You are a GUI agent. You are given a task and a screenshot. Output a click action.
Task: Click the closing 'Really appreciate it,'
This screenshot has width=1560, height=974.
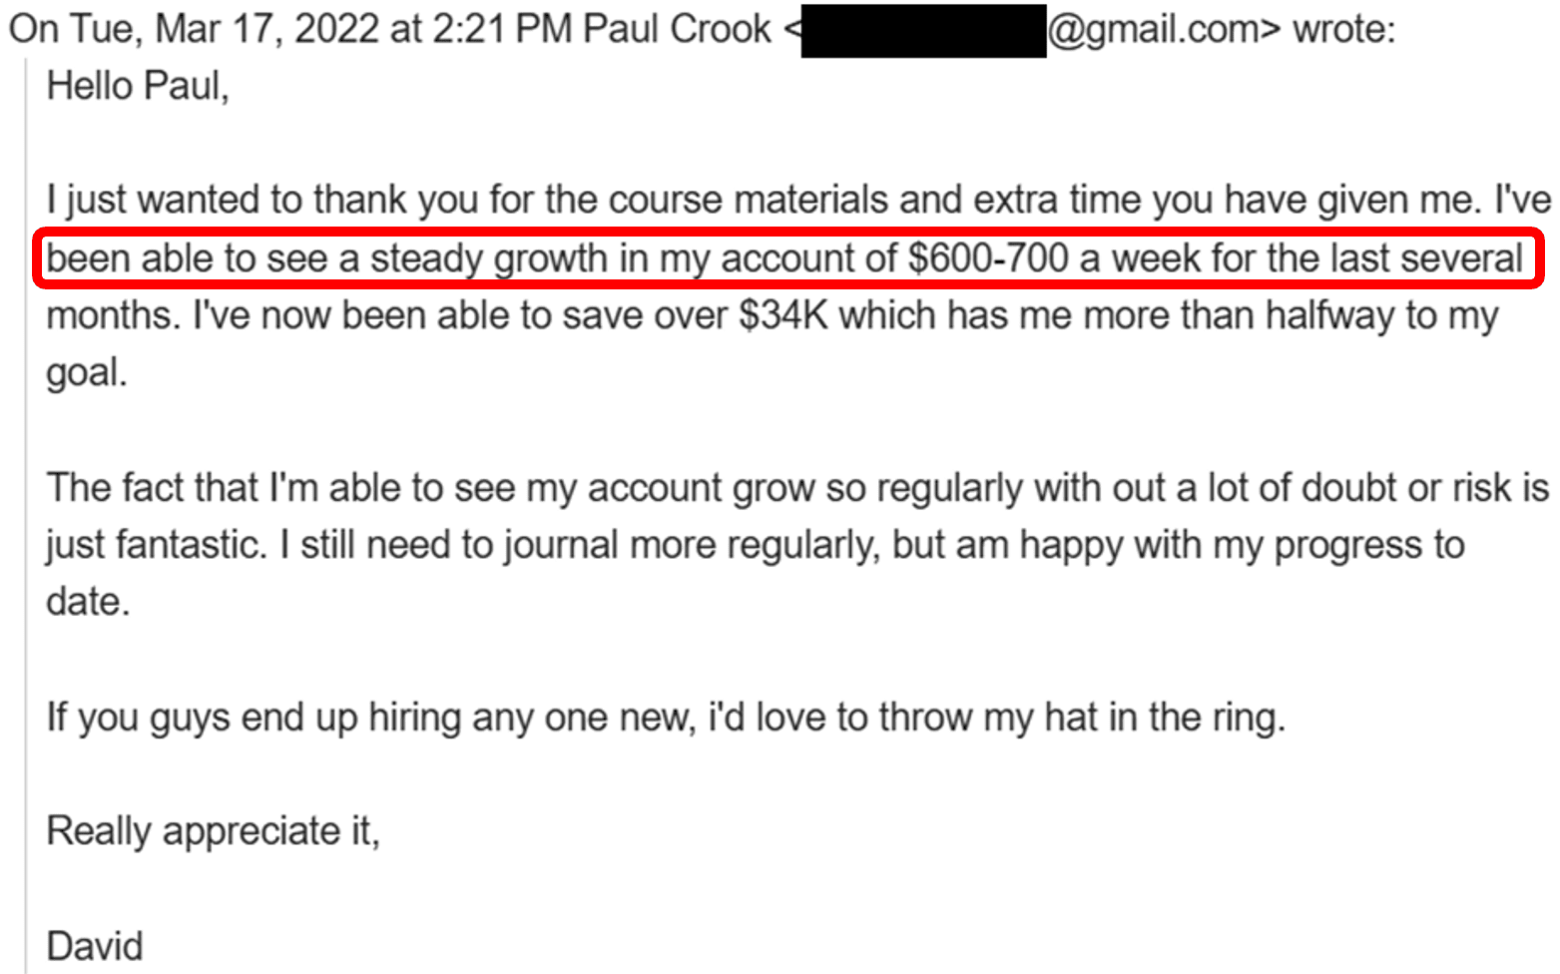pos(214,831)
